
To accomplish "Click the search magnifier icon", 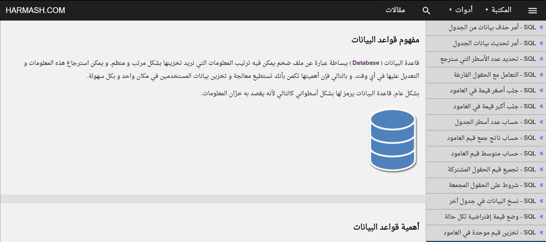I will coord(426,10).
